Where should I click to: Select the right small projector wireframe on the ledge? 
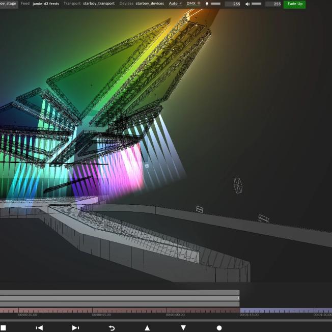(x=263, y=218)
